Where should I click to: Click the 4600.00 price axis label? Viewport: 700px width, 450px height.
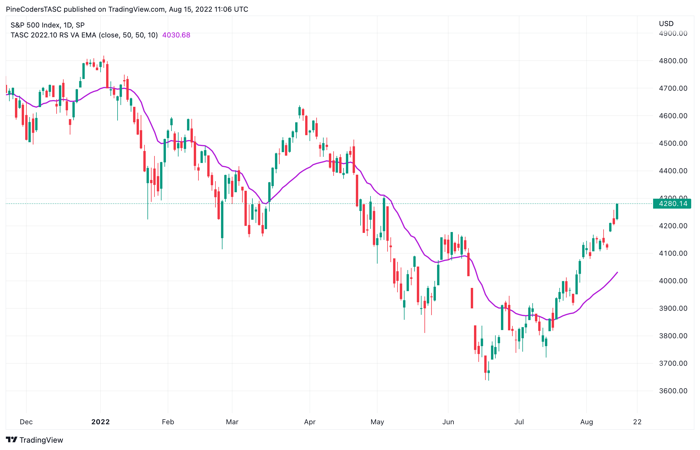pyautogui.click(x=673, y=116)
